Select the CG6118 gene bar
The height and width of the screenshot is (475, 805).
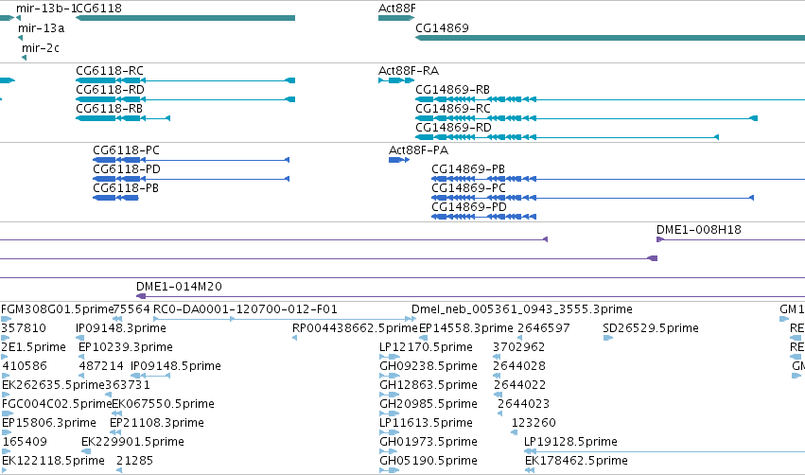click(x=185, y=18)
